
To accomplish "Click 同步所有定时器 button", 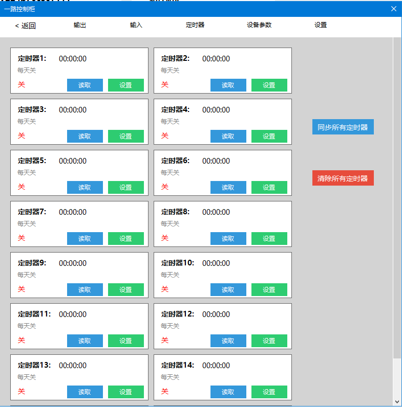I will pos(343,127).
